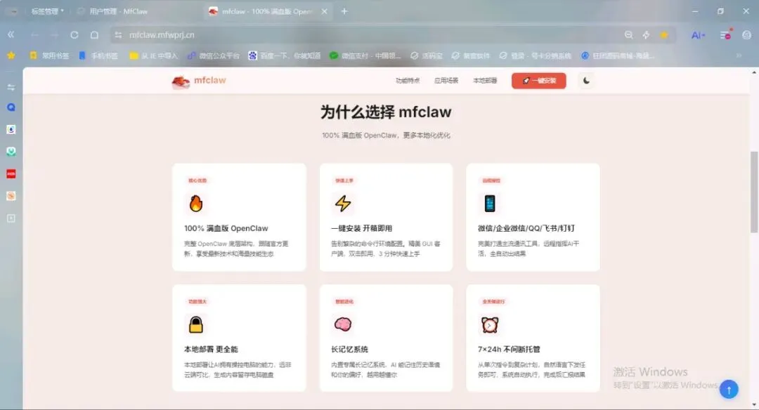Click the fire icon on the 100% 满血版 OpenClaw card

click(x=195, y=203)
